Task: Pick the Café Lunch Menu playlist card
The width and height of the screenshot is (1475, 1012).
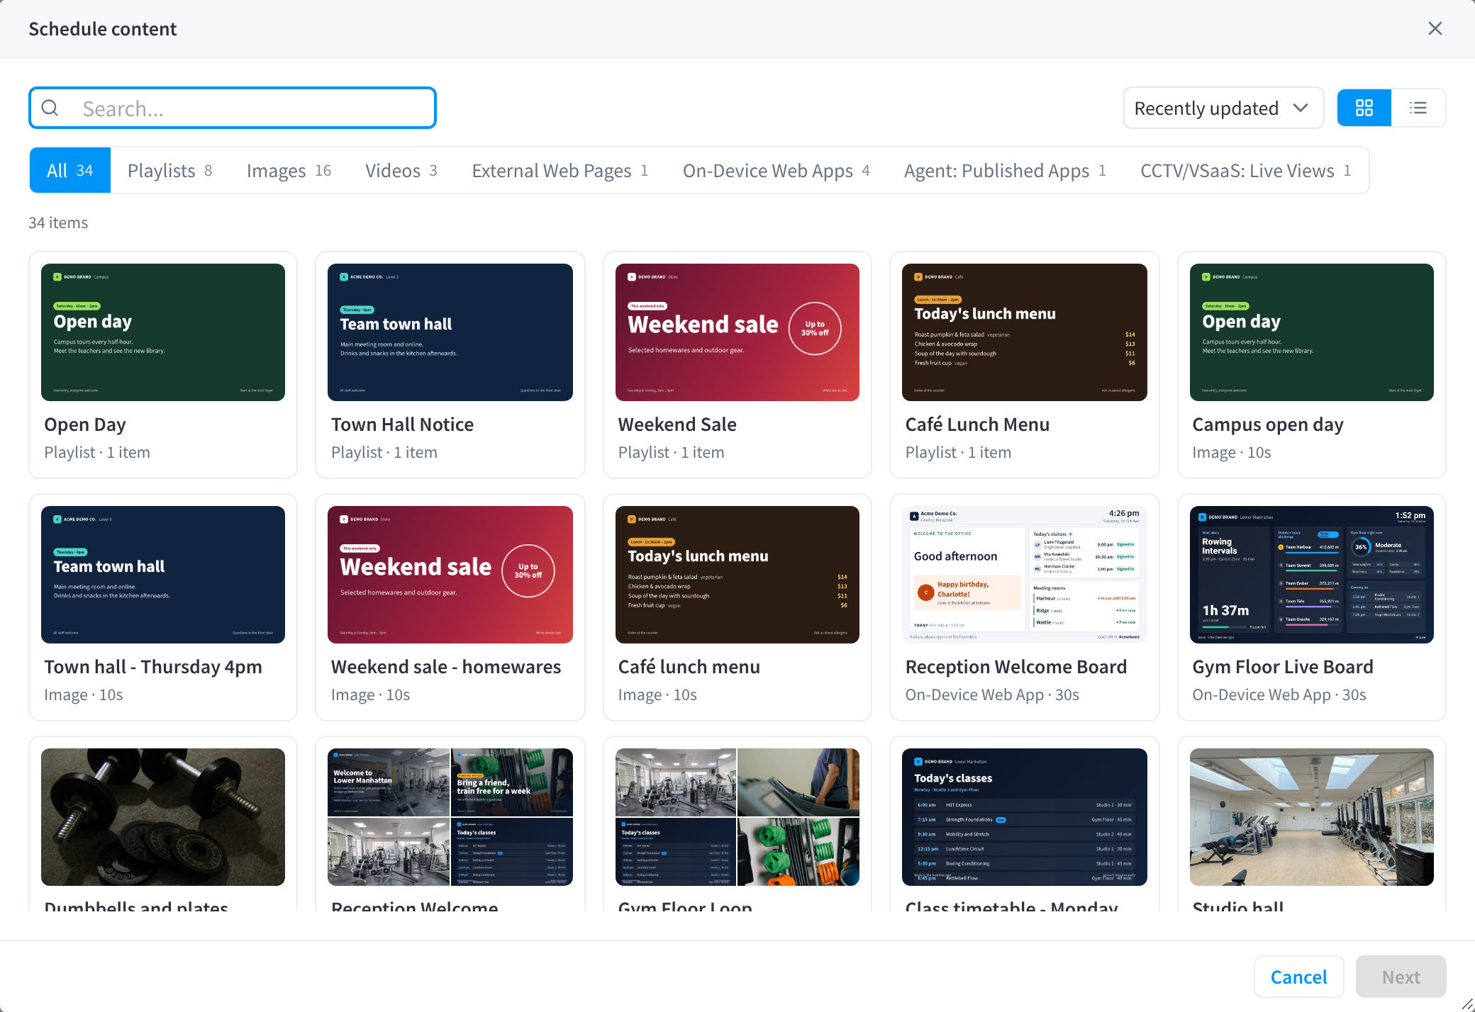Action: (x=1024, y=364)
